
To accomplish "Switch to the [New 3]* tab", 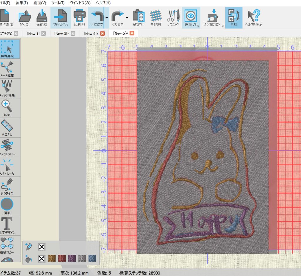I will coord(61,33).
